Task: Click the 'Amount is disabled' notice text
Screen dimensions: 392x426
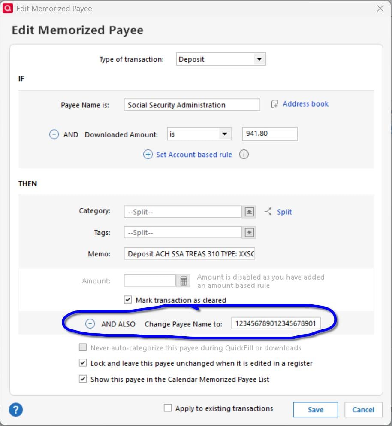Action: [x=261, y=281]
